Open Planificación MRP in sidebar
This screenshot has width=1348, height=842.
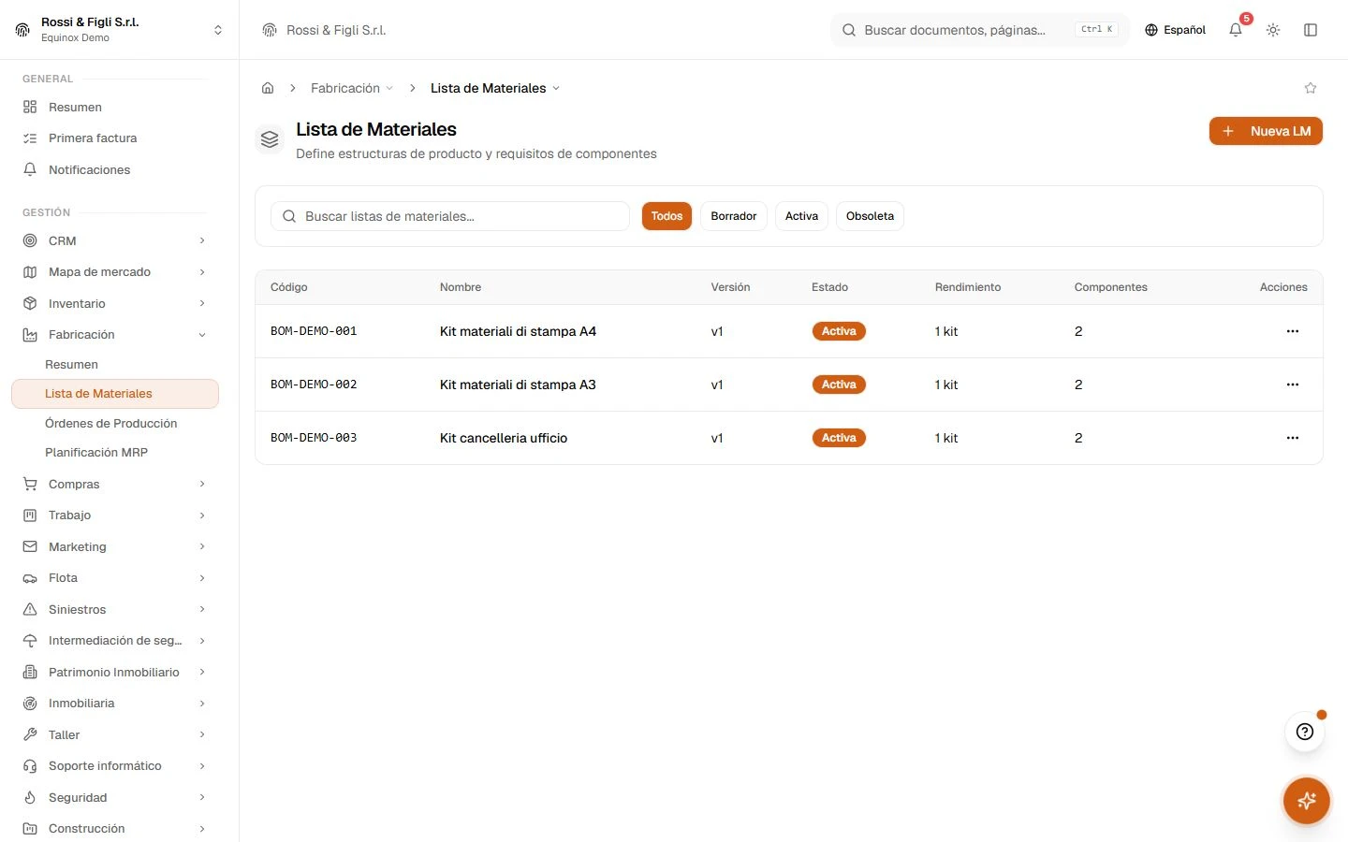115,452
